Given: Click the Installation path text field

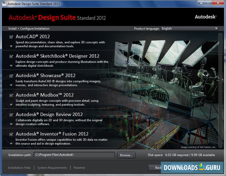Looking at the screenshot, I should coord(74,155).
